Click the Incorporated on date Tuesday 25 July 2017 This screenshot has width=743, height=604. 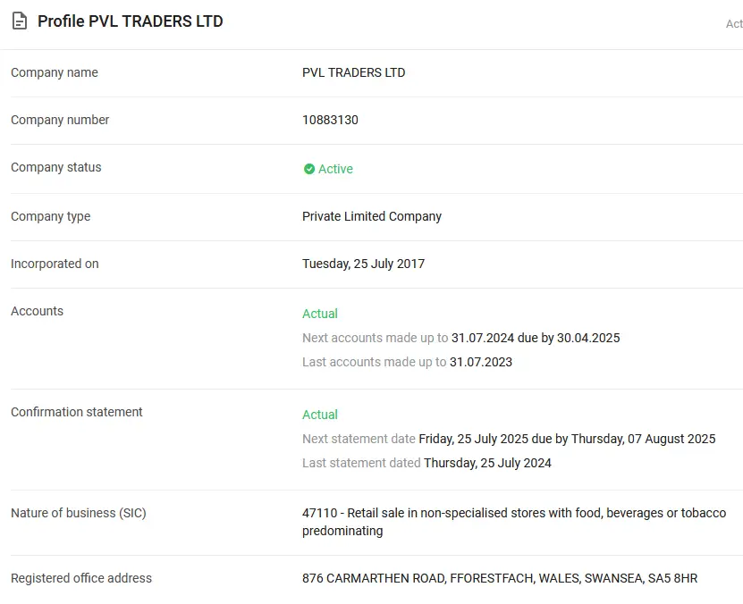point(363,264)
